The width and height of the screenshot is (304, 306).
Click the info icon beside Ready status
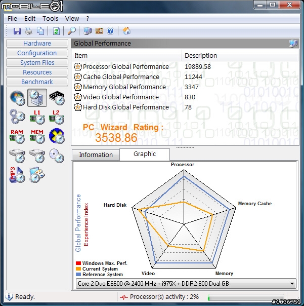(x=9, y=297)
